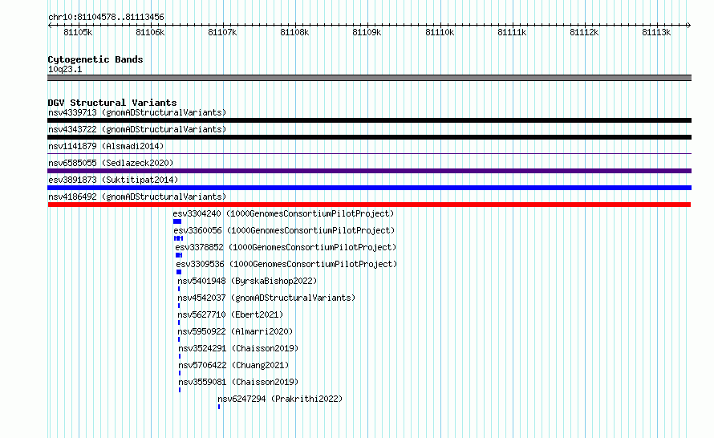Click the blue glyph under esv3360056
714x438 pixels.
pyautogui.click(x=178, y=238)
